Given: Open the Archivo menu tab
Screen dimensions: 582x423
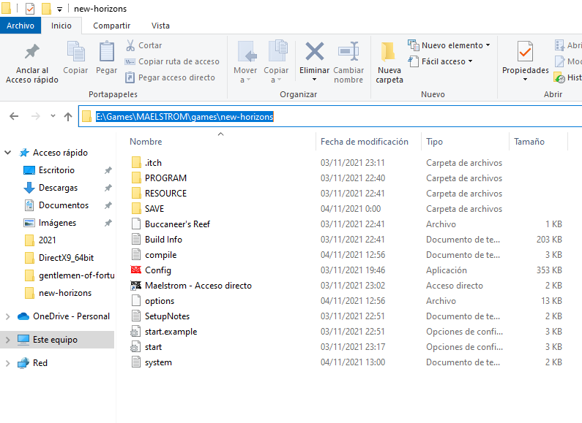Looking at the screenshot, I should click(x=20, y=26).
